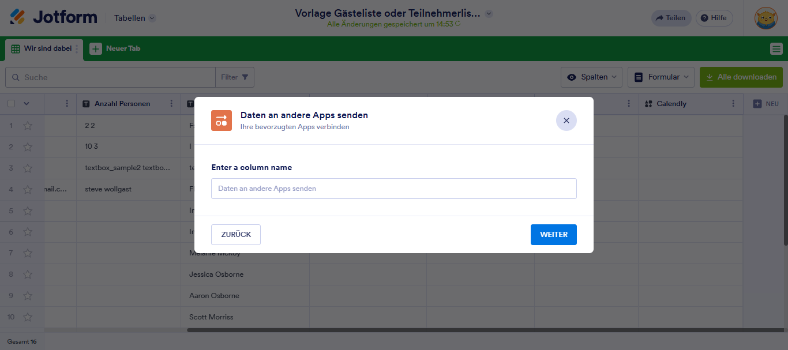Click the vertical table scrollbar
The width and height of the screenshot is (788, 350).
(785, 179)
